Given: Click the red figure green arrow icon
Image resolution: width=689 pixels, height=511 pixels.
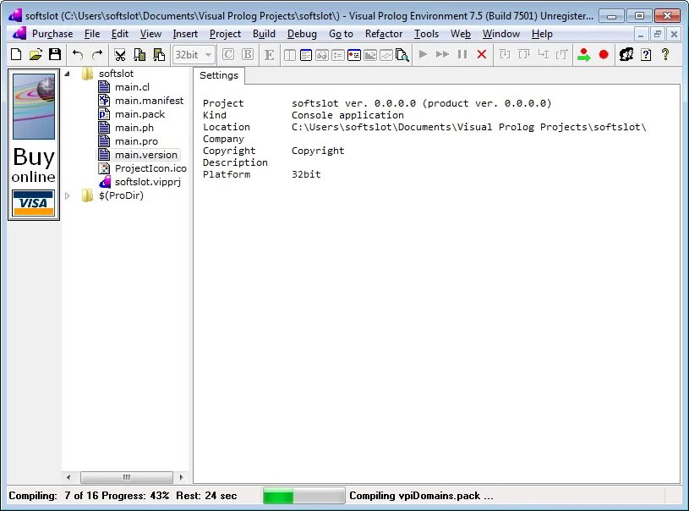Looking at the screenshot, I should tap(583, 54).
